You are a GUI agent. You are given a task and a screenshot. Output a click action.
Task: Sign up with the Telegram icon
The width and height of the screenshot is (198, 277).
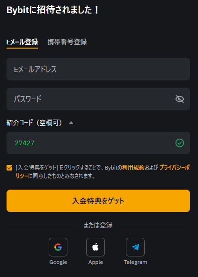pos(135,247)
